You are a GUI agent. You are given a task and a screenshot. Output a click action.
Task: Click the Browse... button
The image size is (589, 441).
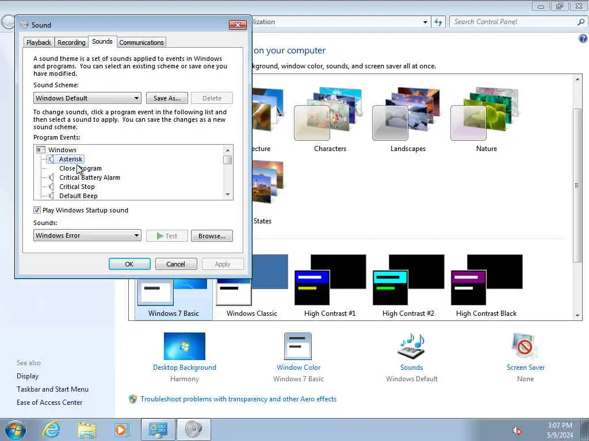(x=212, y=236)
